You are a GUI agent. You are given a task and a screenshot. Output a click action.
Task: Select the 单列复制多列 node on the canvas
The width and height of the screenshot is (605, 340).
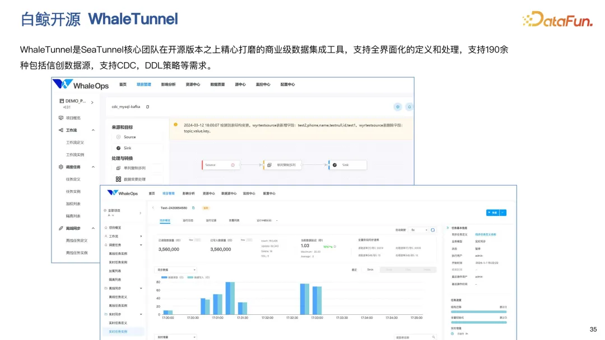coord(282,165)
